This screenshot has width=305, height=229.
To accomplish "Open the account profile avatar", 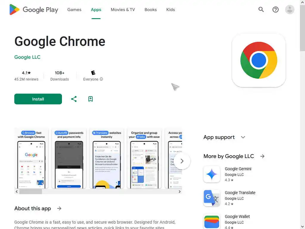I will coord(290,10).
